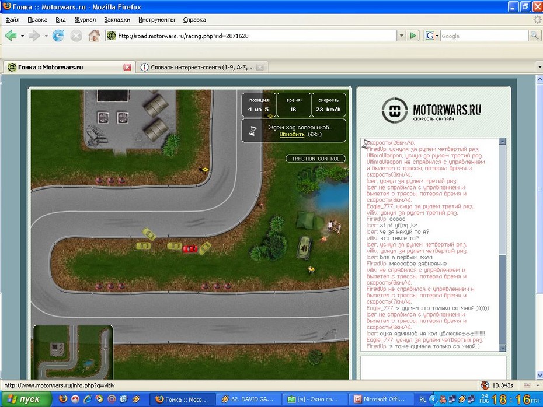Click the grey Forward arrow button
Screen dimensions: 543x407
[x=34, y=36]
